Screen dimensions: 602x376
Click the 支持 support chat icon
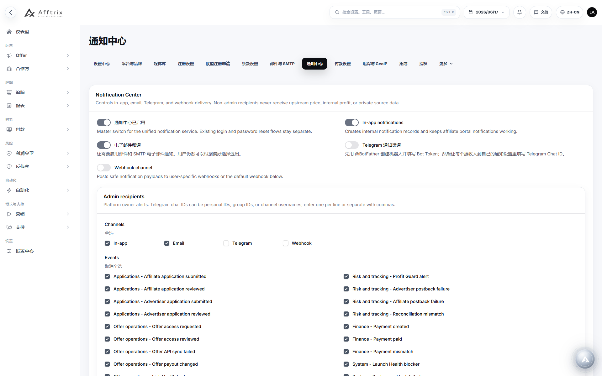9,227
